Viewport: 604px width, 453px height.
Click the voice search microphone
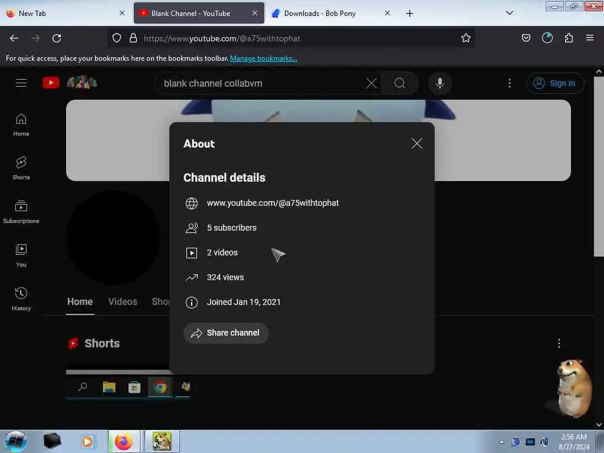[440, 83]
